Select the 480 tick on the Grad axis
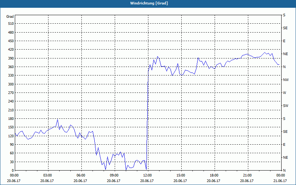296x185 pixels. click(11, 33)
